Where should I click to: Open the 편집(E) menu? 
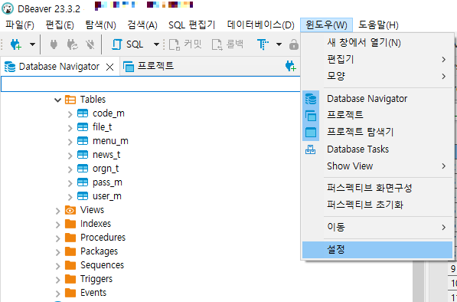point(60,25)
